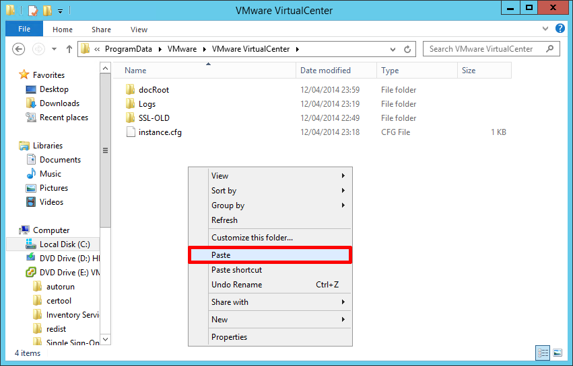Viewport: 573px width, 366px height.
Task: Select the docRoot folder icon
Action: [131, 90]
